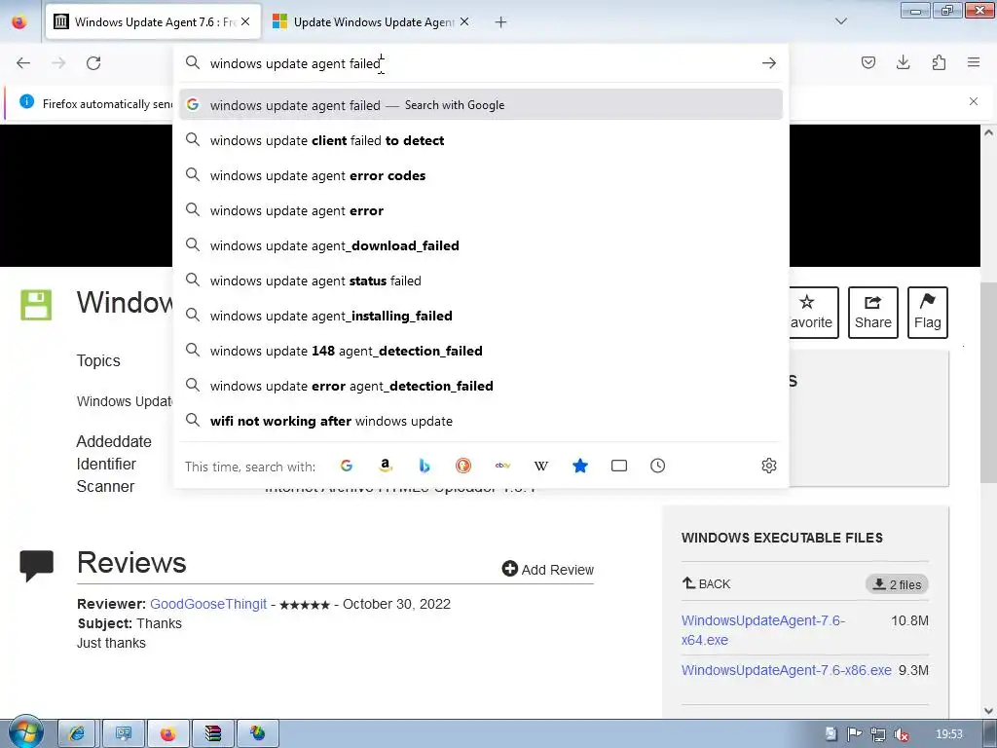Select 'windows update agent failed' Google search
997x748 pixels.
[481, 105]
